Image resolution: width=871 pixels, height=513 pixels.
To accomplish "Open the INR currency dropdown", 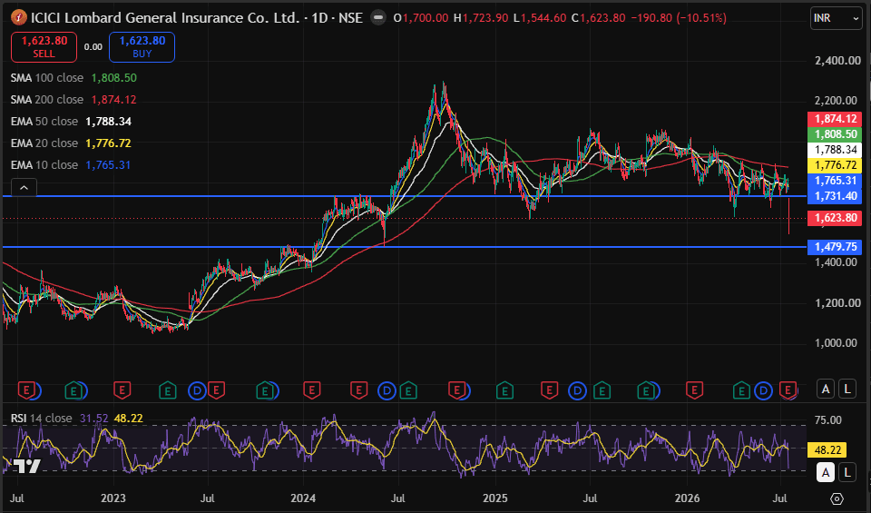I will point(836,18).
